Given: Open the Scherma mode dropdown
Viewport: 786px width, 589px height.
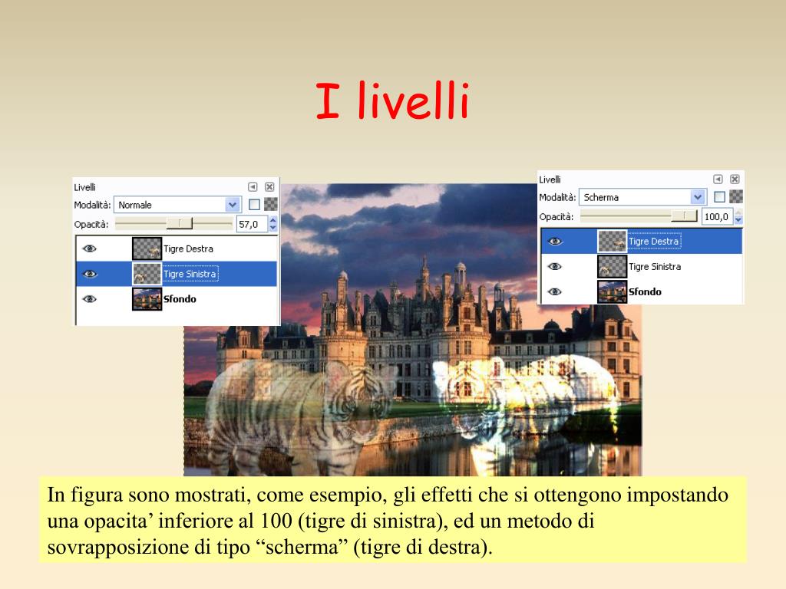Looking at the screenshot, I should (642, 197).
